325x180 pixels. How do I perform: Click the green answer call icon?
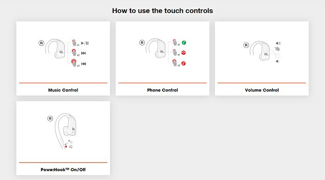[184, 43]
